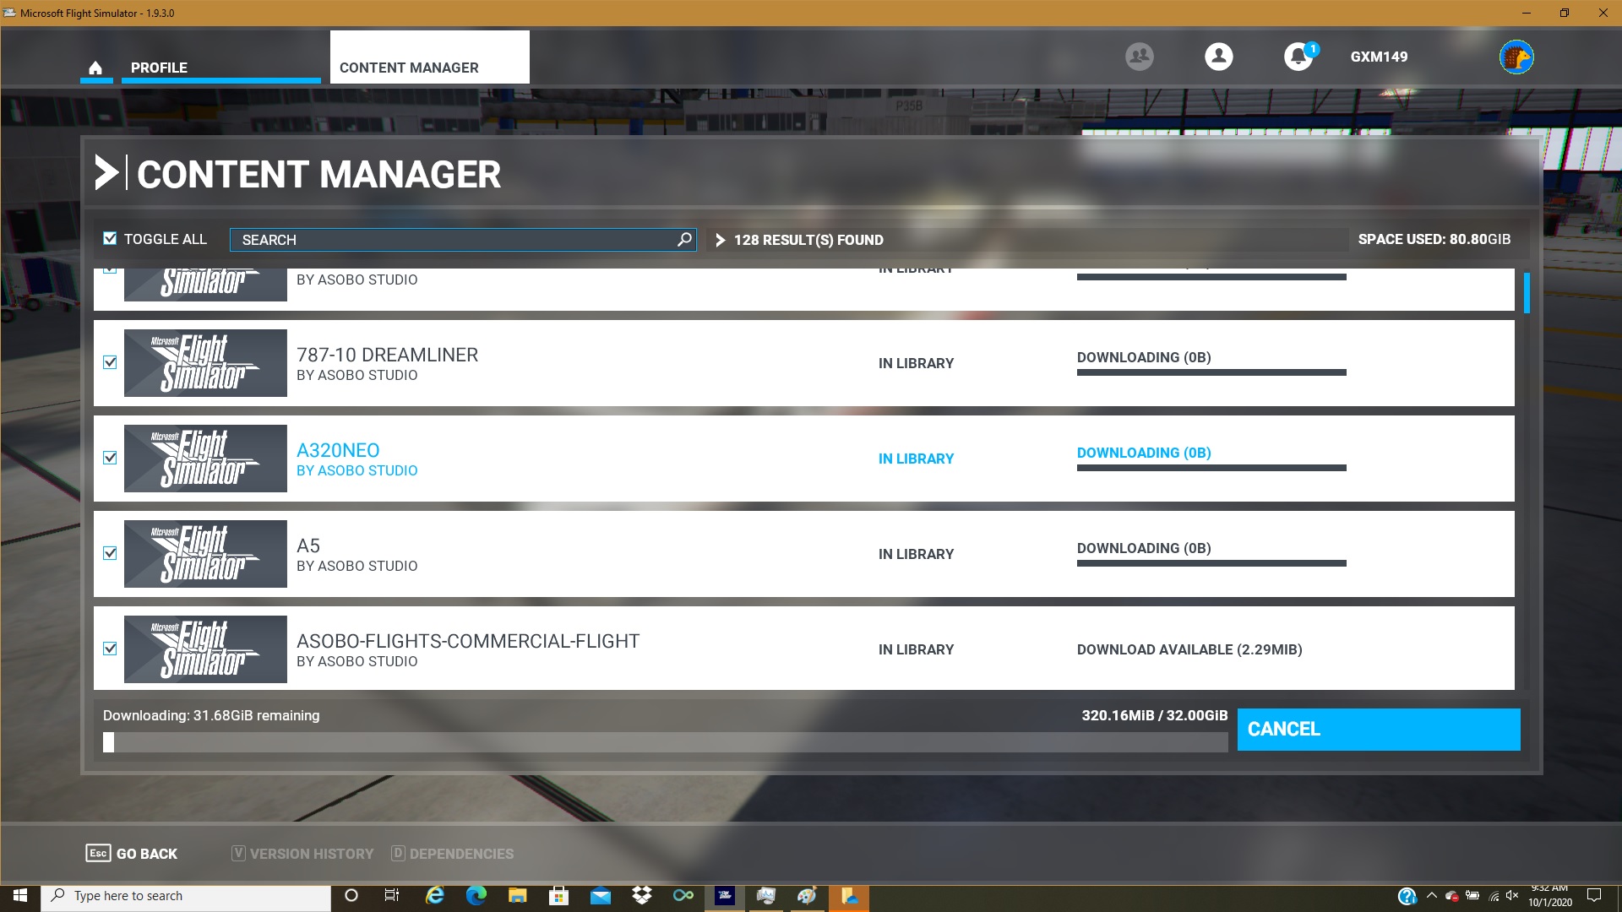Open File Explorer from taskbar

pos(517,896)
